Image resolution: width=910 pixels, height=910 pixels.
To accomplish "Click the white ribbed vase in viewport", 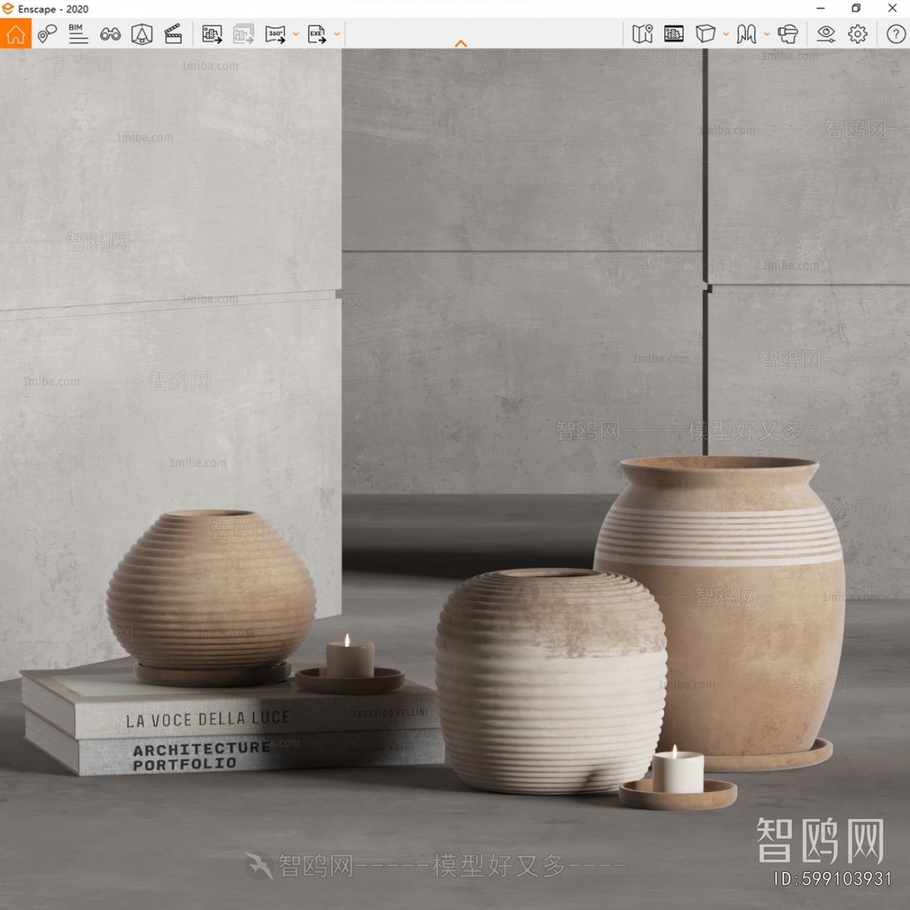I will tap(551, 681).
